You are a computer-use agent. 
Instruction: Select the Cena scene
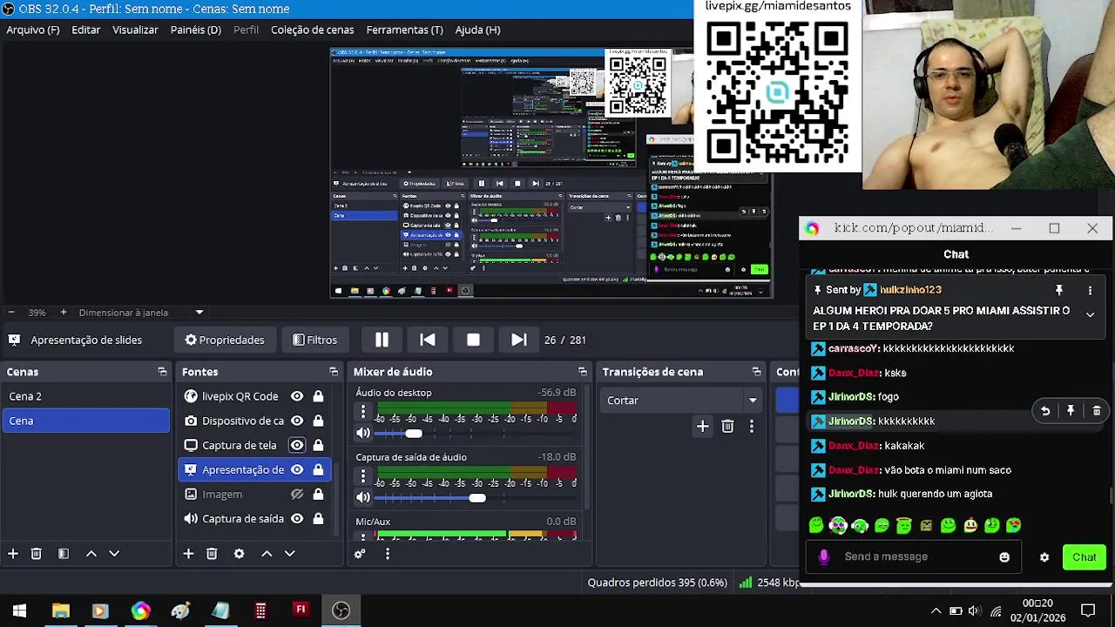pyautogui.click(x=85, y=421)
